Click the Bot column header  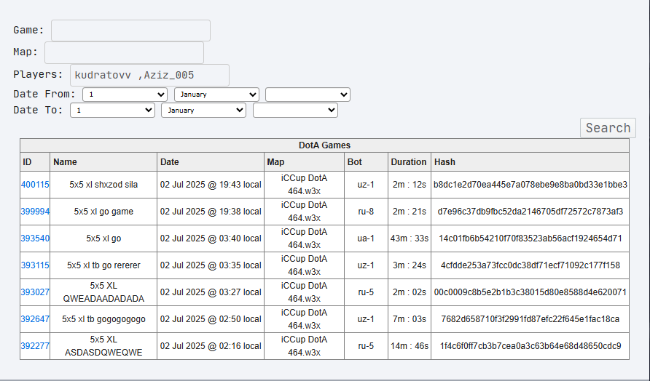point(366,162)
